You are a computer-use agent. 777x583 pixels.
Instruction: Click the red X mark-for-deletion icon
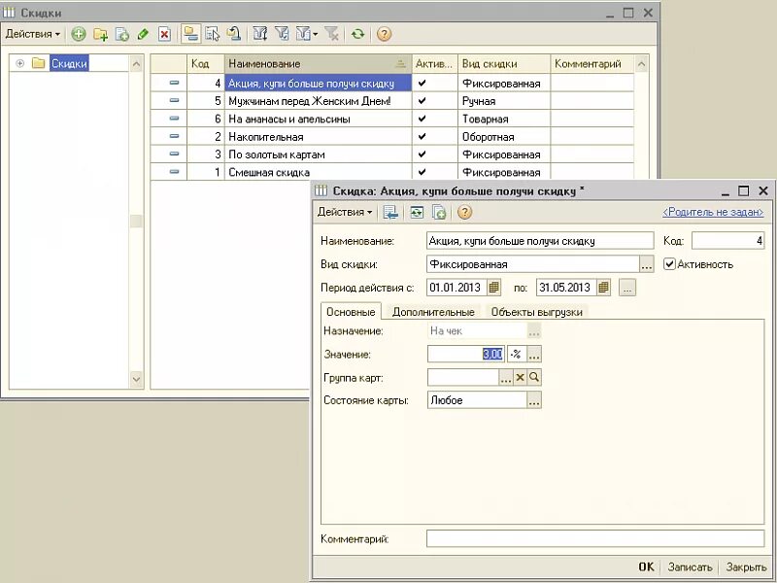(x=164, y=34)
